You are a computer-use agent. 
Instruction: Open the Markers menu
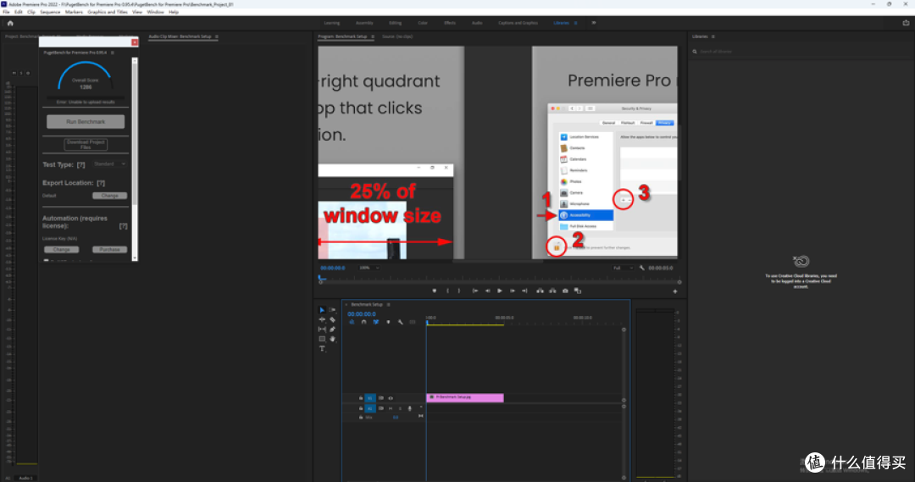tap(74, 12)
